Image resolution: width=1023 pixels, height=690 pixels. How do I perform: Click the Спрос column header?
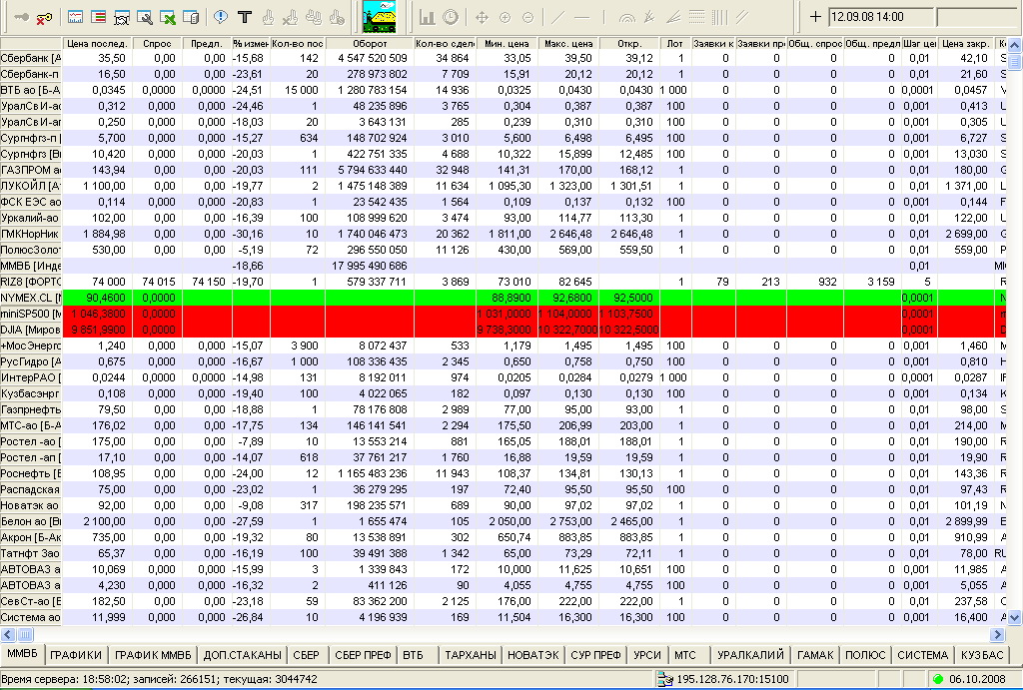pyautogui.click(x=157, y=44)
